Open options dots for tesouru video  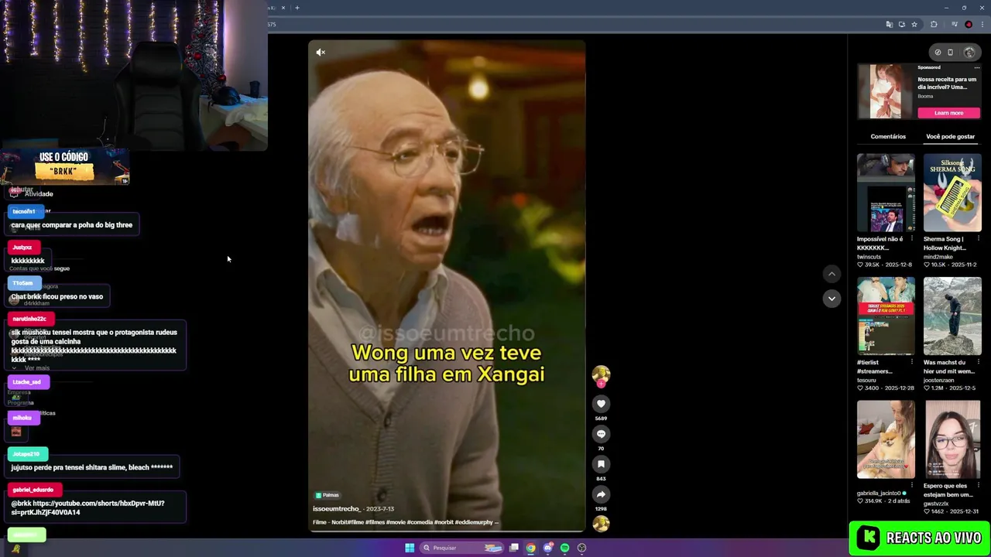click(x=911, y=362)
